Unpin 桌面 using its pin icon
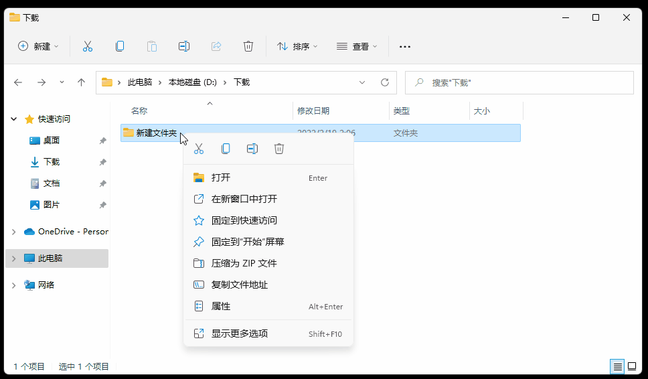This screenshot has height=379, width=648. (102, 141)
